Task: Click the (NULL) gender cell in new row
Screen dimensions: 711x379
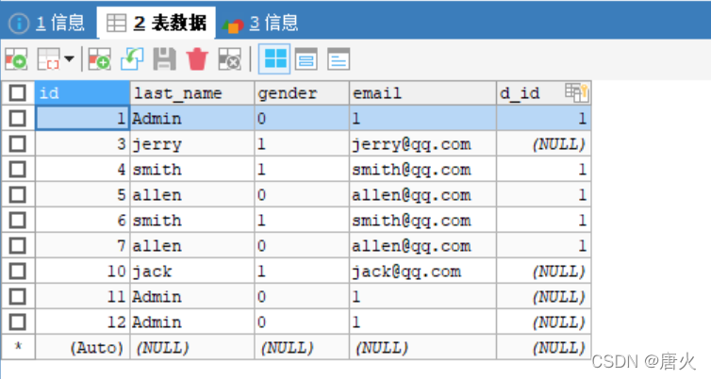Action: (302, 348)
